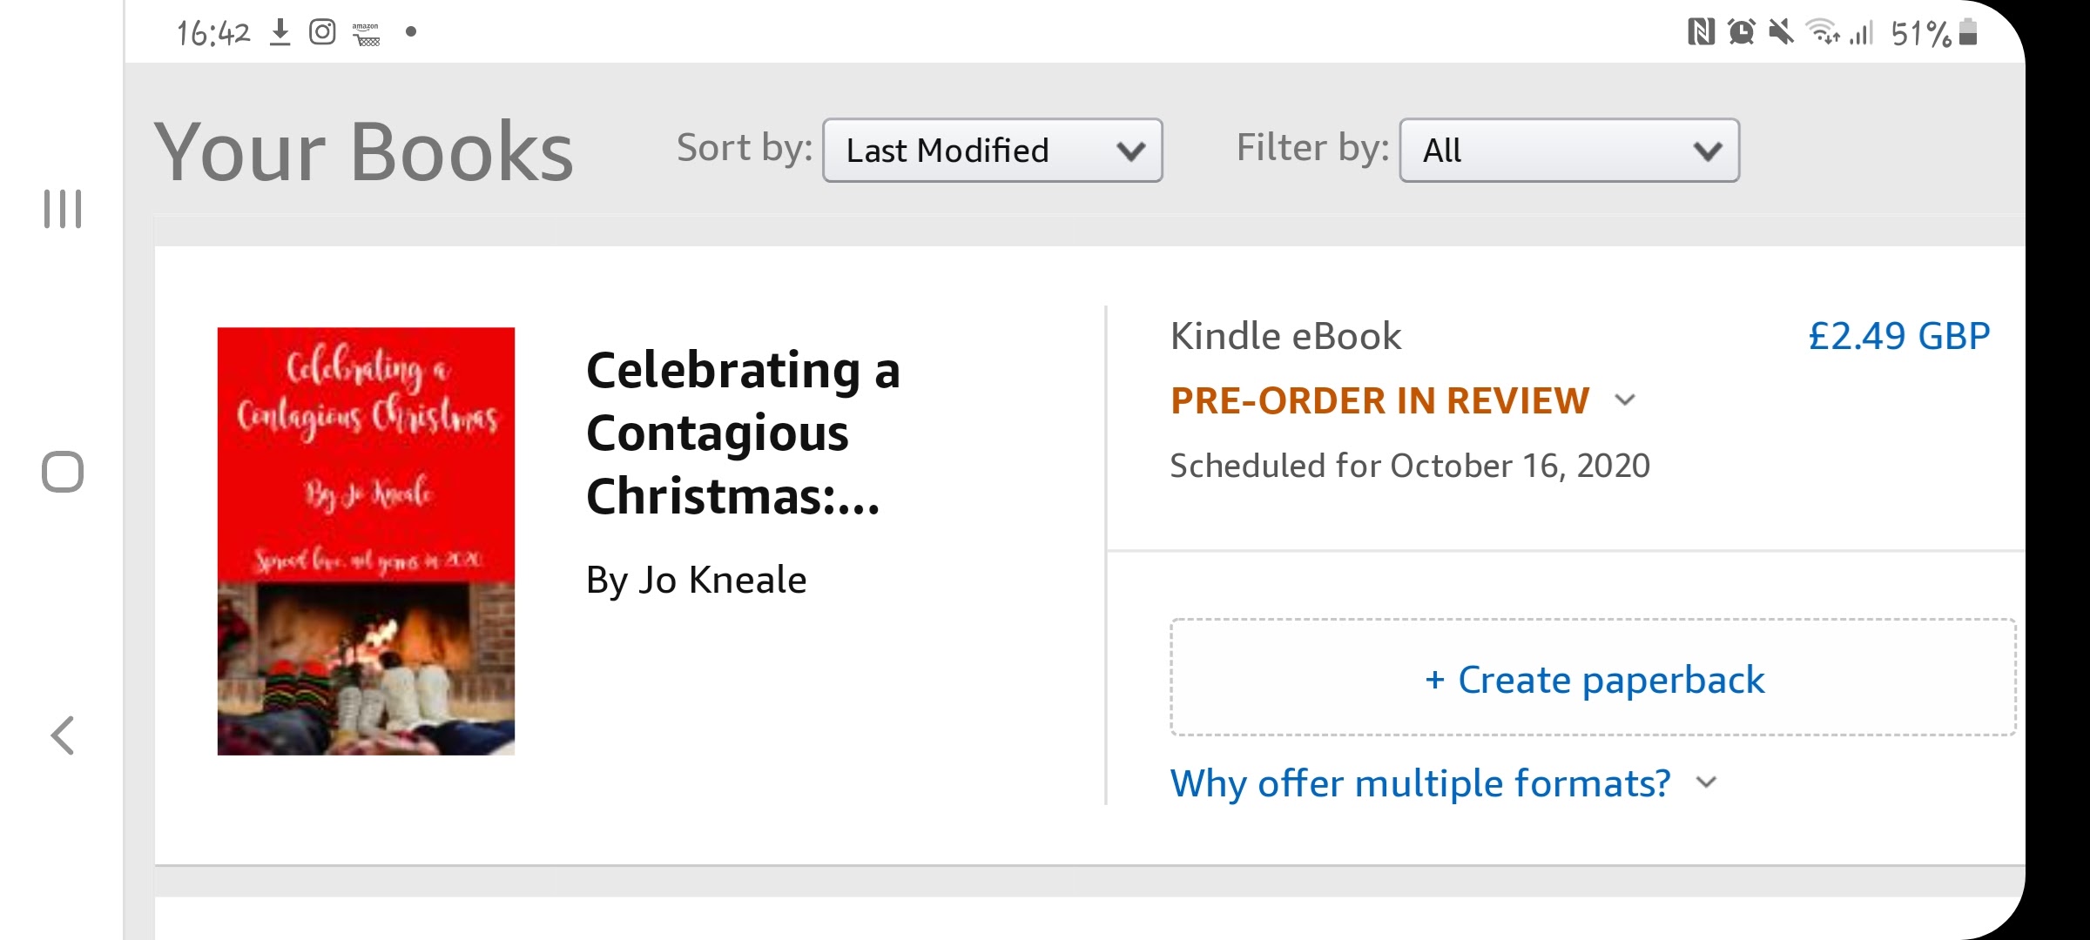Open the Filter by All dropdown

(x=1568, y=151)
